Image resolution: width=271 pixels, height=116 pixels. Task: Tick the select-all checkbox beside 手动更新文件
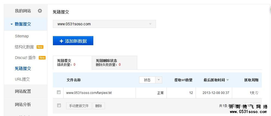[x=59, y=106]
